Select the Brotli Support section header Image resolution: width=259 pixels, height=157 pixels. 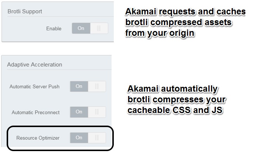pyautogui.click(x=25, y=11)
